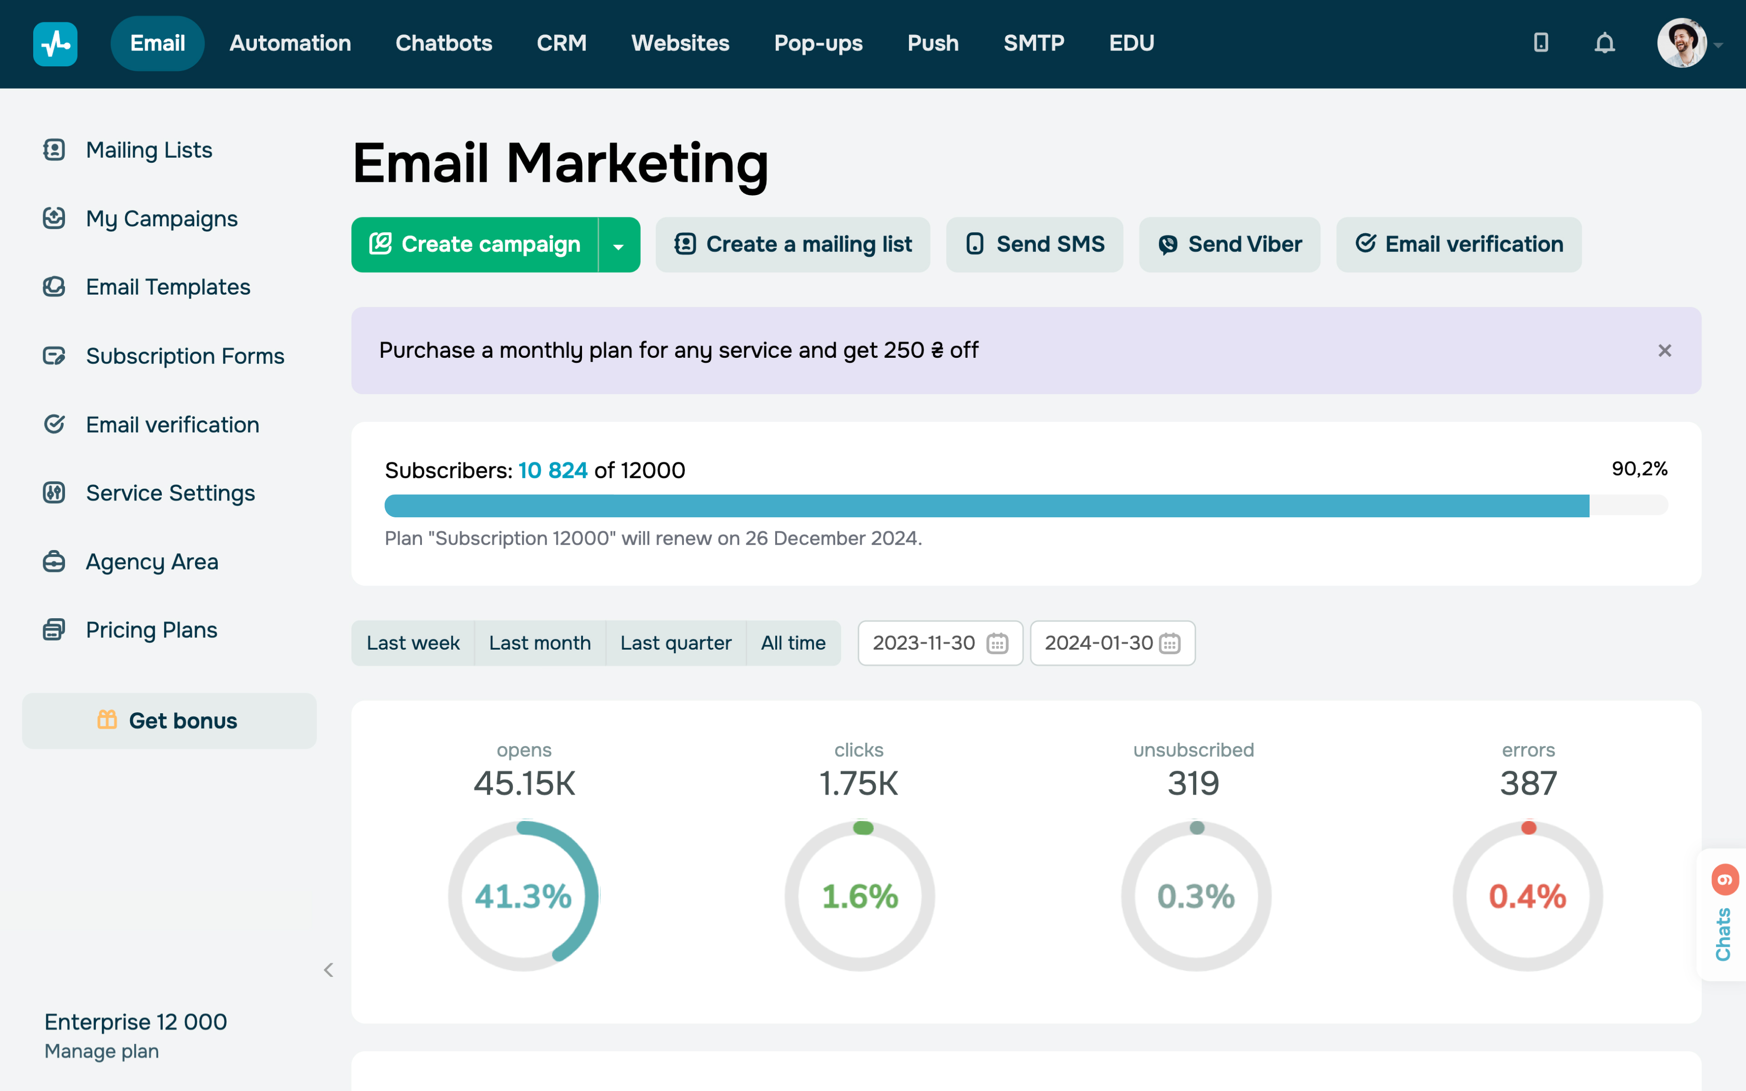
Task: Click the Email Templates sidebar icon
Action: coord(54,286)
